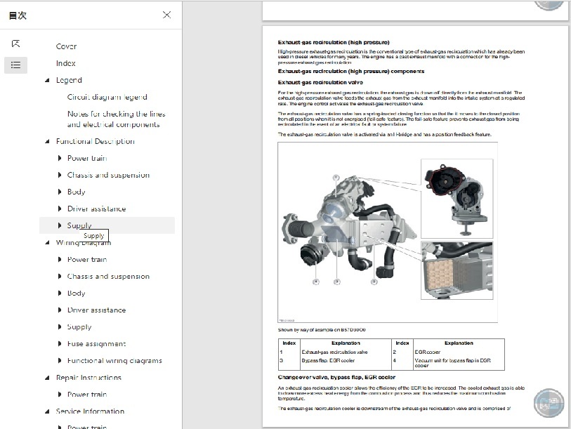Click the 目次 panel title
571x429 pixels.
18,15
